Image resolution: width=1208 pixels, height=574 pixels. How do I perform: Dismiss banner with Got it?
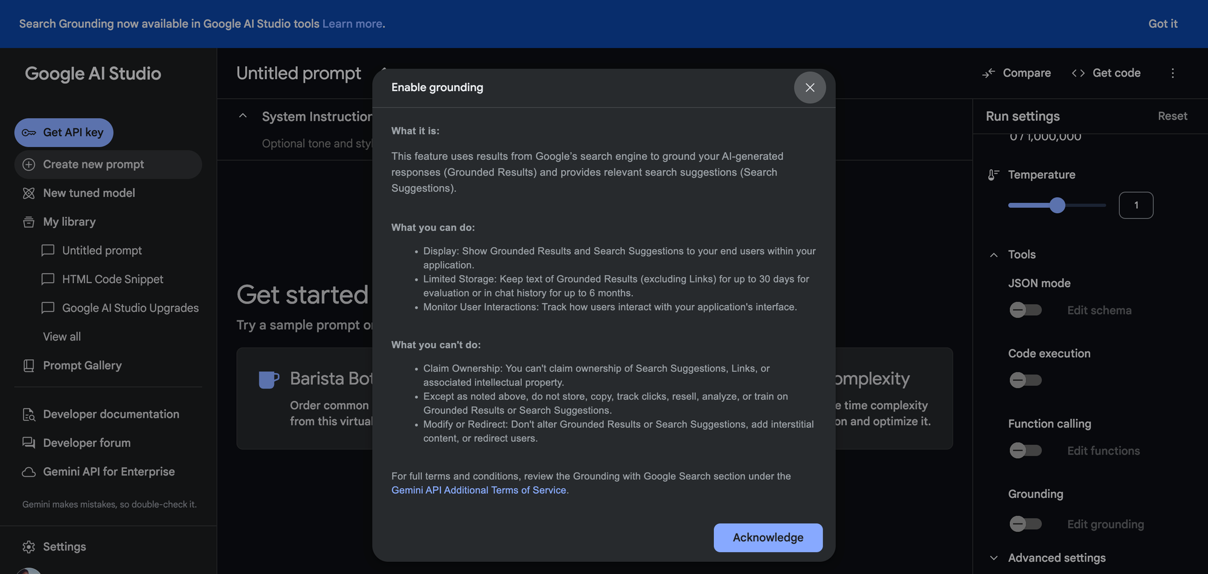click(1163, 24)
